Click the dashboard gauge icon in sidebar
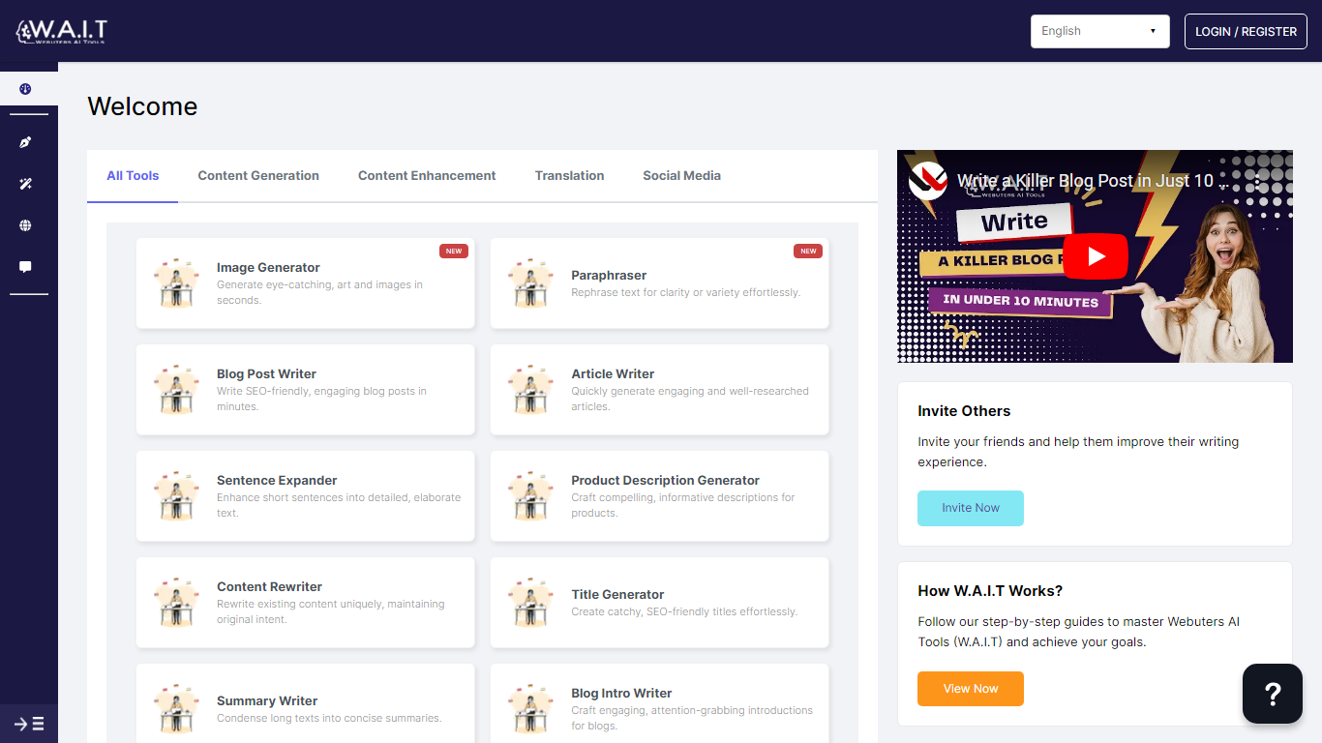1322x743 pixels. tap(25, 89)
